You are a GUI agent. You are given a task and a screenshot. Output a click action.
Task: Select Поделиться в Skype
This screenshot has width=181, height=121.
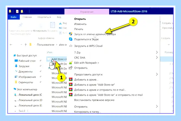pos(86,39)
